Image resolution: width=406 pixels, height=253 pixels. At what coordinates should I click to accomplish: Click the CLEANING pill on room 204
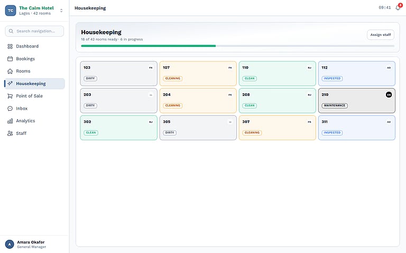point(173,105)
